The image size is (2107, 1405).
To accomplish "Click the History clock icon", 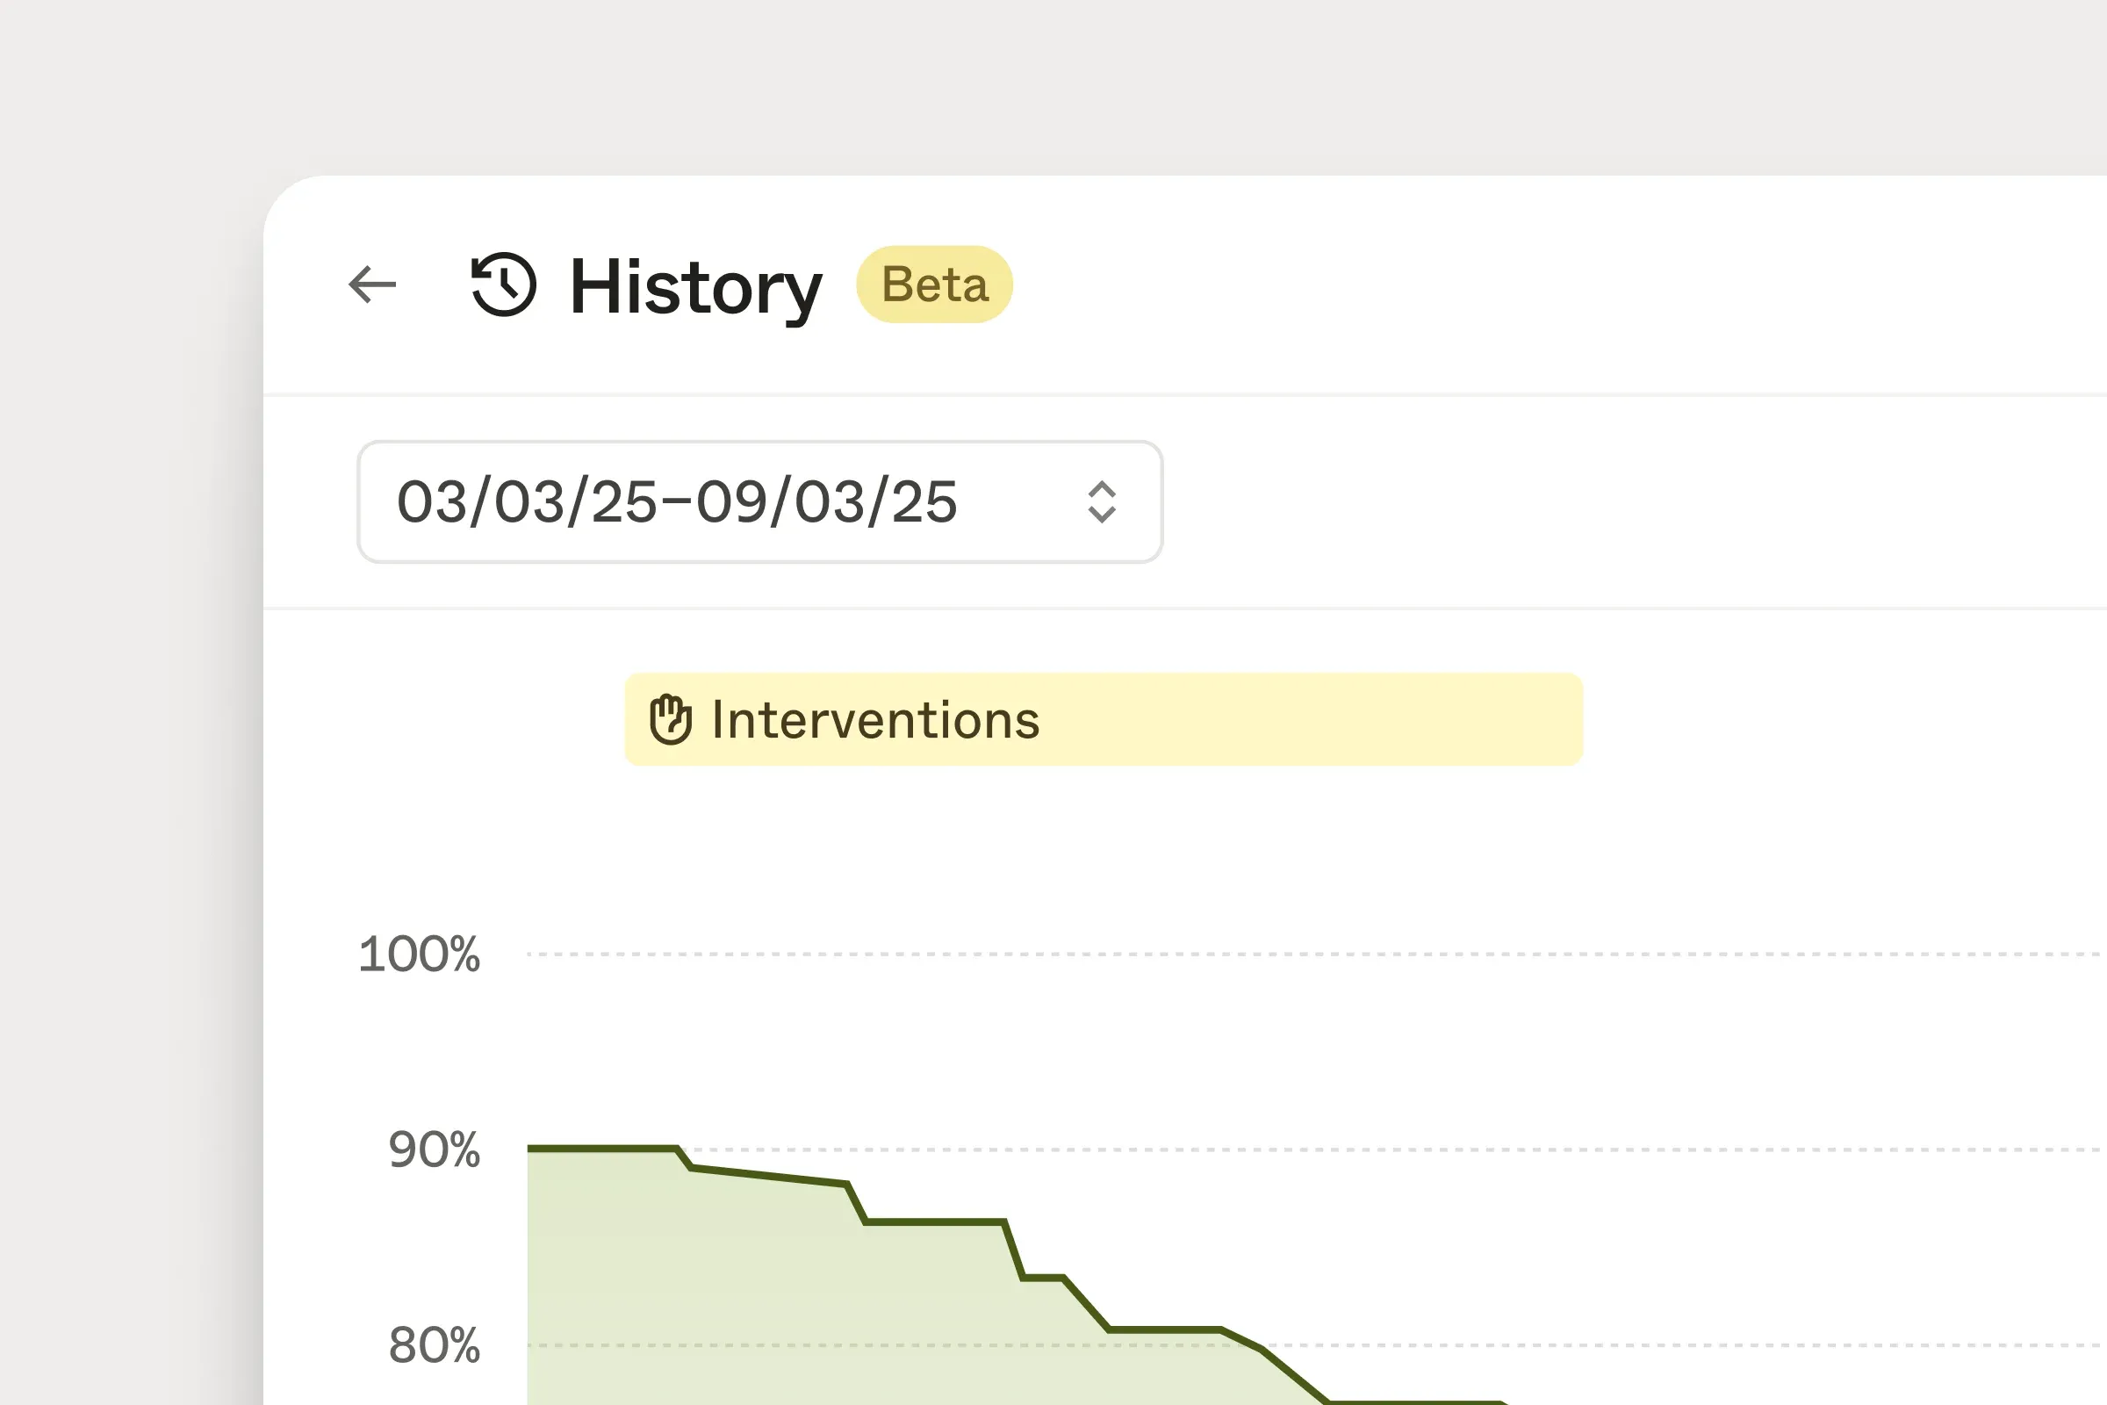I will pos(503,284).
